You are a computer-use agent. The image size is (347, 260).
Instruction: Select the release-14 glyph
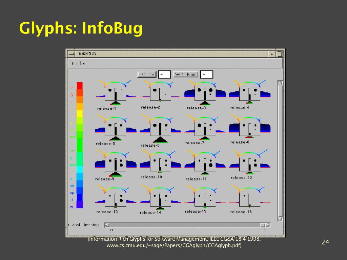point(160,199)
